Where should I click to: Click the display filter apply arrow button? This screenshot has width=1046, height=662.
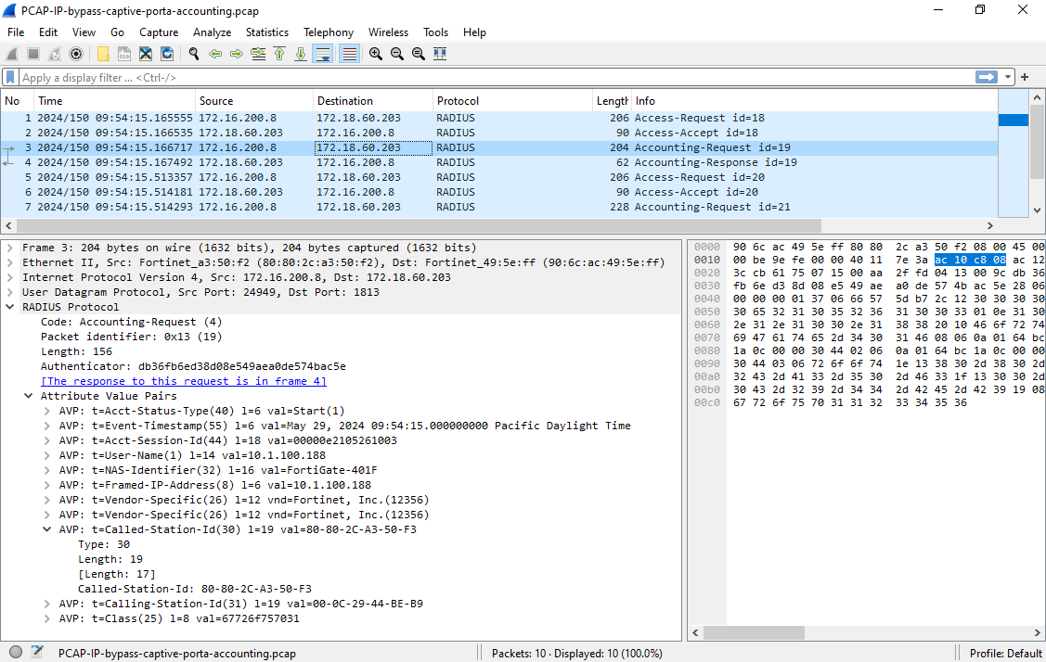[x=986, y=77]
